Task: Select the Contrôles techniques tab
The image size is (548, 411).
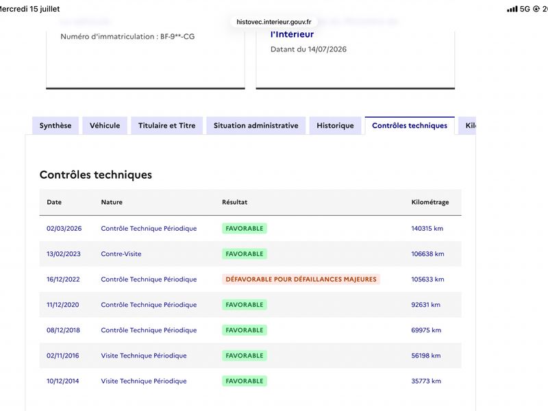Action: tap(410, 125)
